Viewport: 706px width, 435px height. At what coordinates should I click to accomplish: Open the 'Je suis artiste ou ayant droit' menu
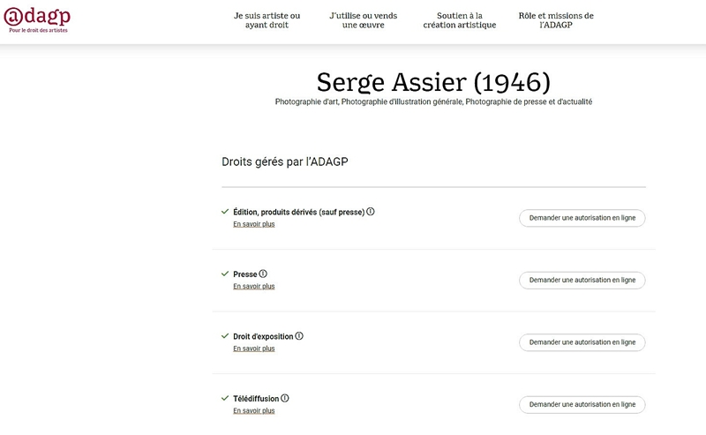[x=267, y=20]
